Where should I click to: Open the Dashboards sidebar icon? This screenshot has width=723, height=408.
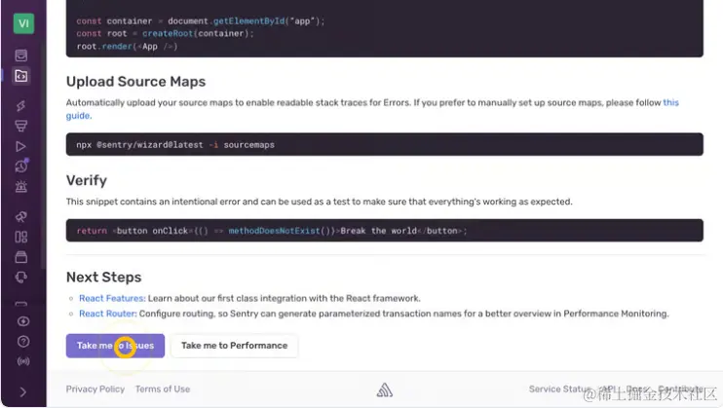click(x=21, y=237)
